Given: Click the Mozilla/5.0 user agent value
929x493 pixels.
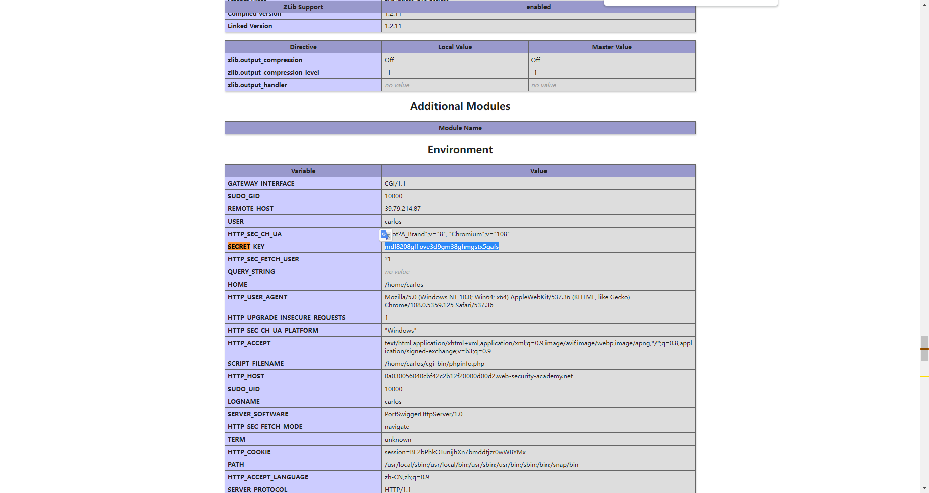Looking at the screenshot, I should point(507,301).
